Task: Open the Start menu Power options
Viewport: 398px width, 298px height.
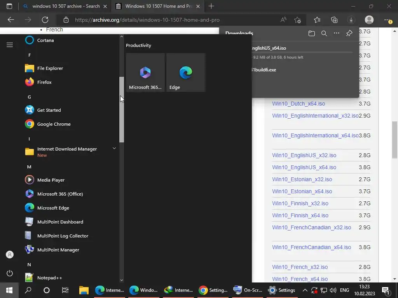Action: click(10, 273)
